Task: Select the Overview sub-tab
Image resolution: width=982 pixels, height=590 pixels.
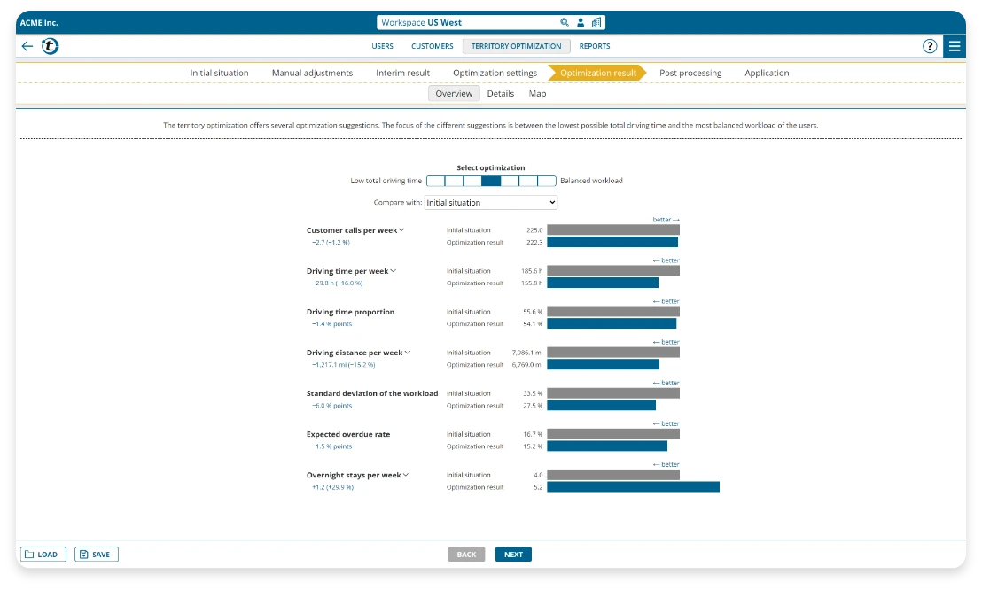Action: tap(454, 93)
